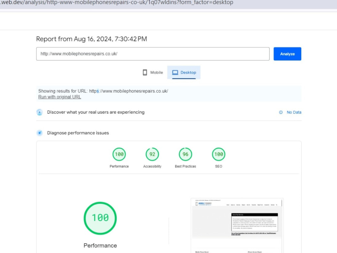Click the browser address bar URL
337x253 pixels.
coord(117,3)
